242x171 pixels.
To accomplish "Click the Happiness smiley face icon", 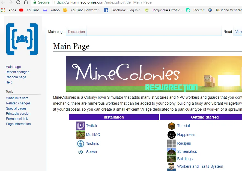I will click(172, 135).
